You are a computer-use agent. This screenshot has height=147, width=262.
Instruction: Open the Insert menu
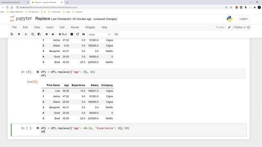(50, 27)
